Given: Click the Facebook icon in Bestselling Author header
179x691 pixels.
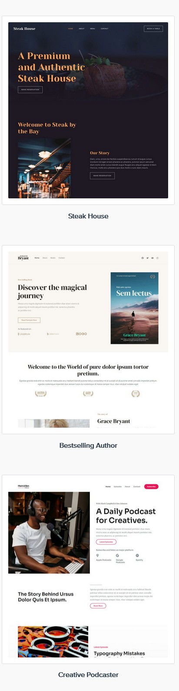Looking at the screenshot, I should [143, 258].
